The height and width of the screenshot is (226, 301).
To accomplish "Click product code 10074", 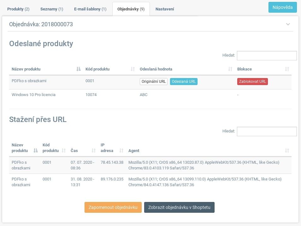I will [x=91, y=95].
